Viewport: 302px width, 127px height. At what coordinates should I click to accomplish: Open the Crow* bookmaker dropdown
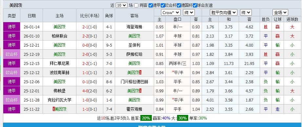coord(171,13)
